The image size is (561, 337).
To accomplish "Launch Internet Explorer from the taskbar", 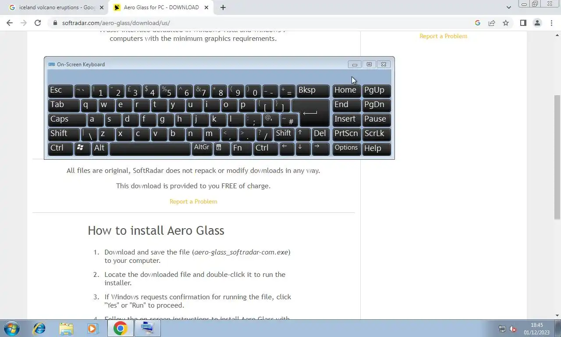I will [x=39, y=328].
